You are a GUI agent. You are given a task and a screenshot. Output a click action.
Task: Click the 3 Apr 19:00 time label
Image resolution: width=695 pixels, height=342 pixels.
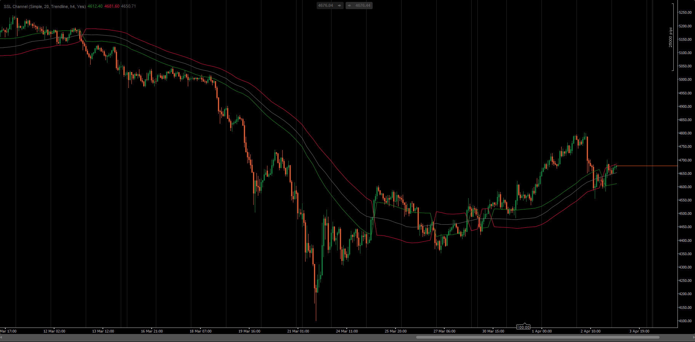(x=639, y=331)
